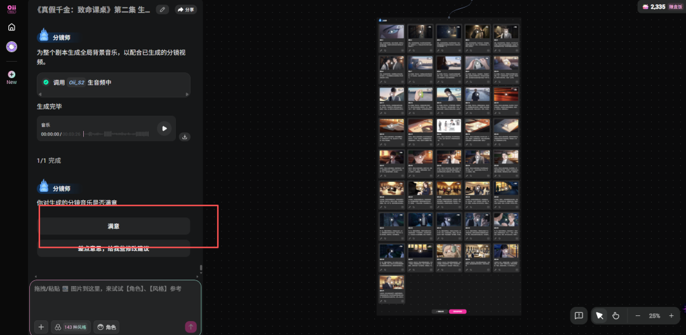Click the 2,335 credits balance
The image size is (686, 335).
click(x=654, y=6)
